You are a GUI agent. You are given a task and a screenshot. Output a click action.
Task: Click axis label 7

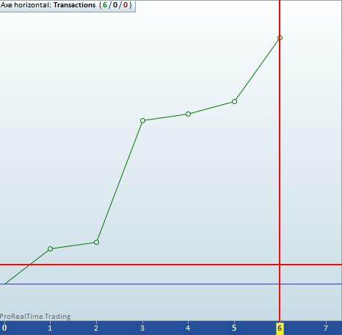[x=326, y=328]
